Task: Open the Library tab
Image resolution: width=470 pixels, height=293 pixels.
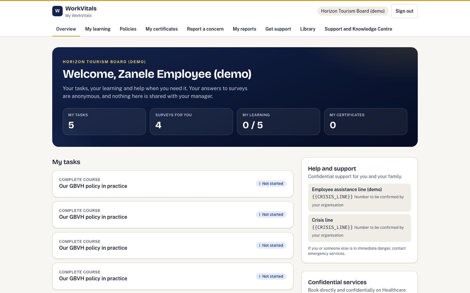Action: point(308,29)
